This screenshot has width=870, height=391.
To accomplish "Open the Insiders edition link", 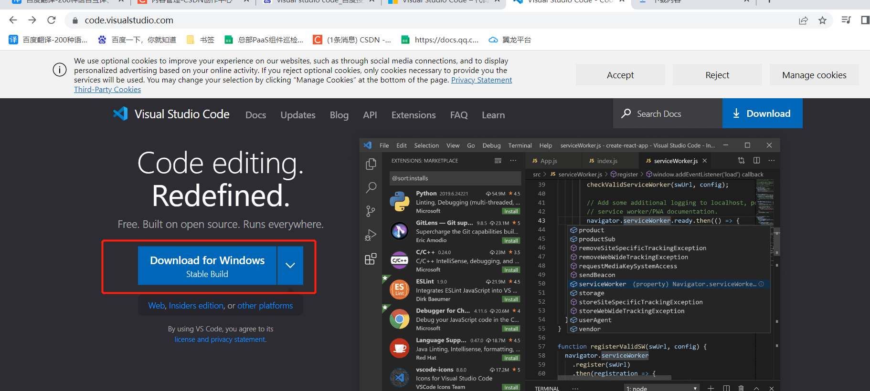I will pyautogui.click(x=196, y=306).
